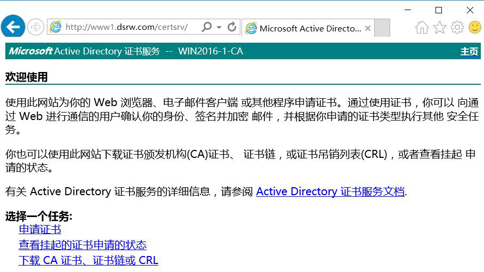484x272 pixels.
Task: Open 查看挂起的证书申请的状态 link
Action: click(x=83, y=245)
